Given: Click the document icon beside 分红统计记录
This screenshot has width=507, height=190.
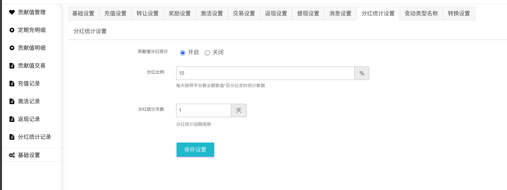Looking at the screenshot, I should pyautogui.click(x=12, y=137).
